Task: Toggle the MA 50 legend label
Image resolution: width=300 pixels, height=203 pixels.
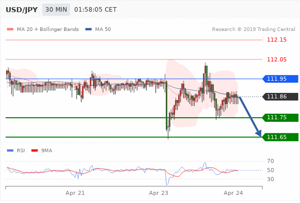Action: (103, 29)
